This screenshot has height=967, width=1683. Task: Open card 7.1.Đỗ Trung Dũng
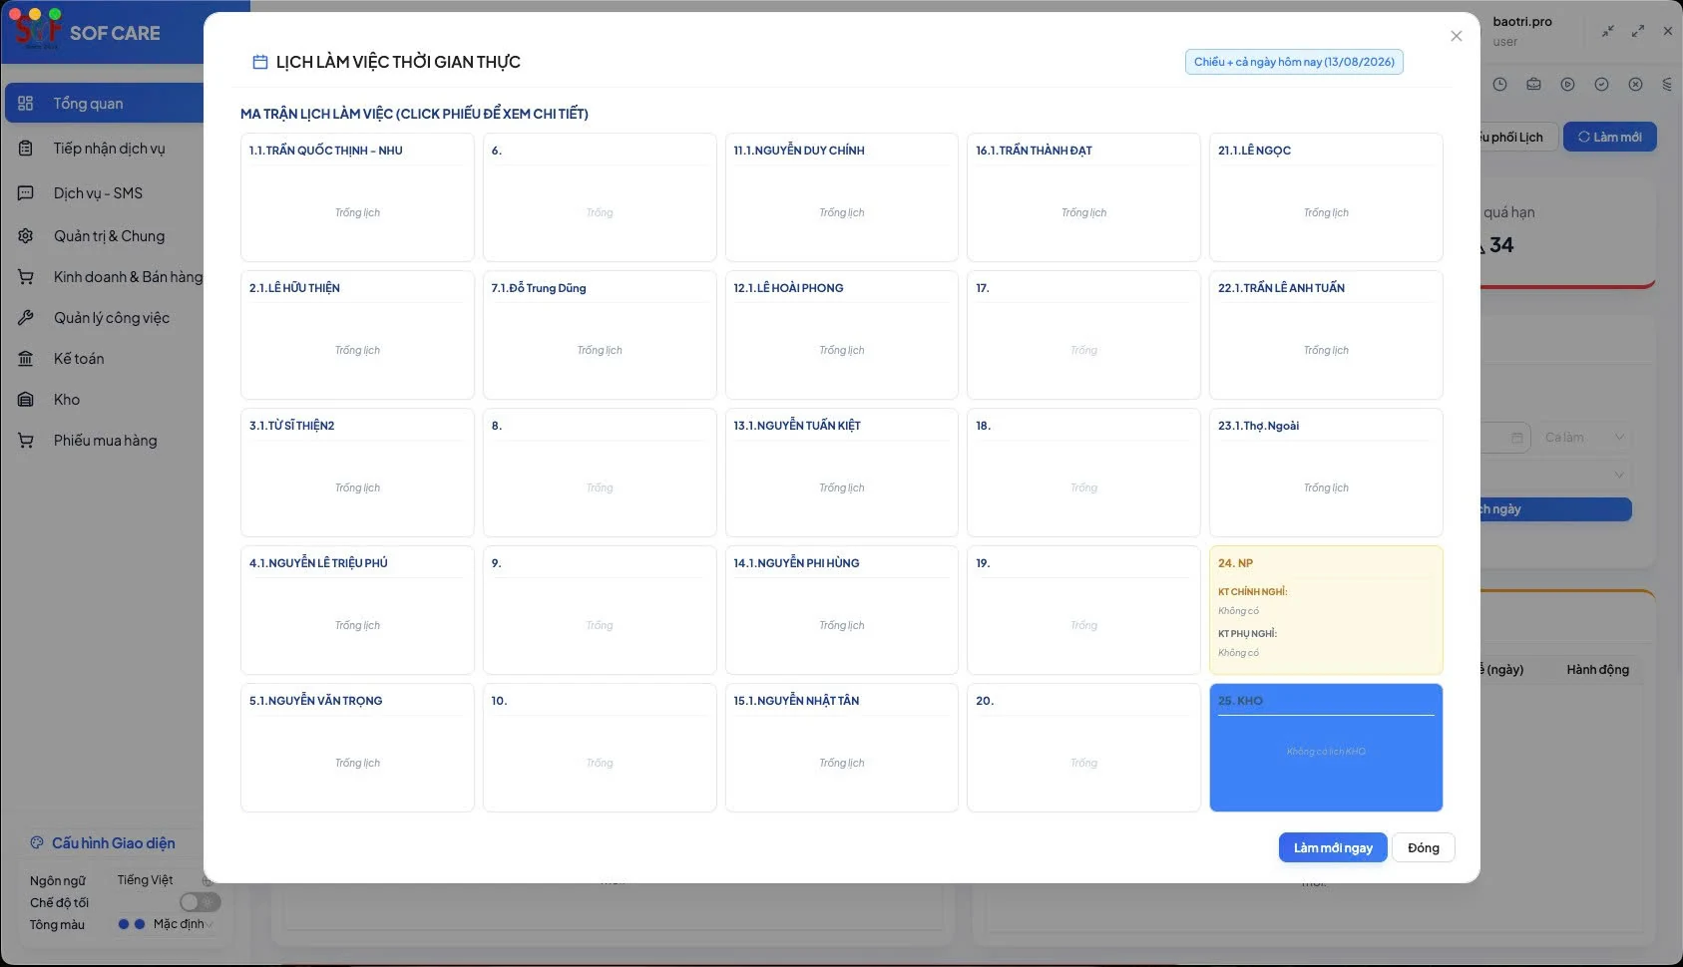[x=600, y=335]
